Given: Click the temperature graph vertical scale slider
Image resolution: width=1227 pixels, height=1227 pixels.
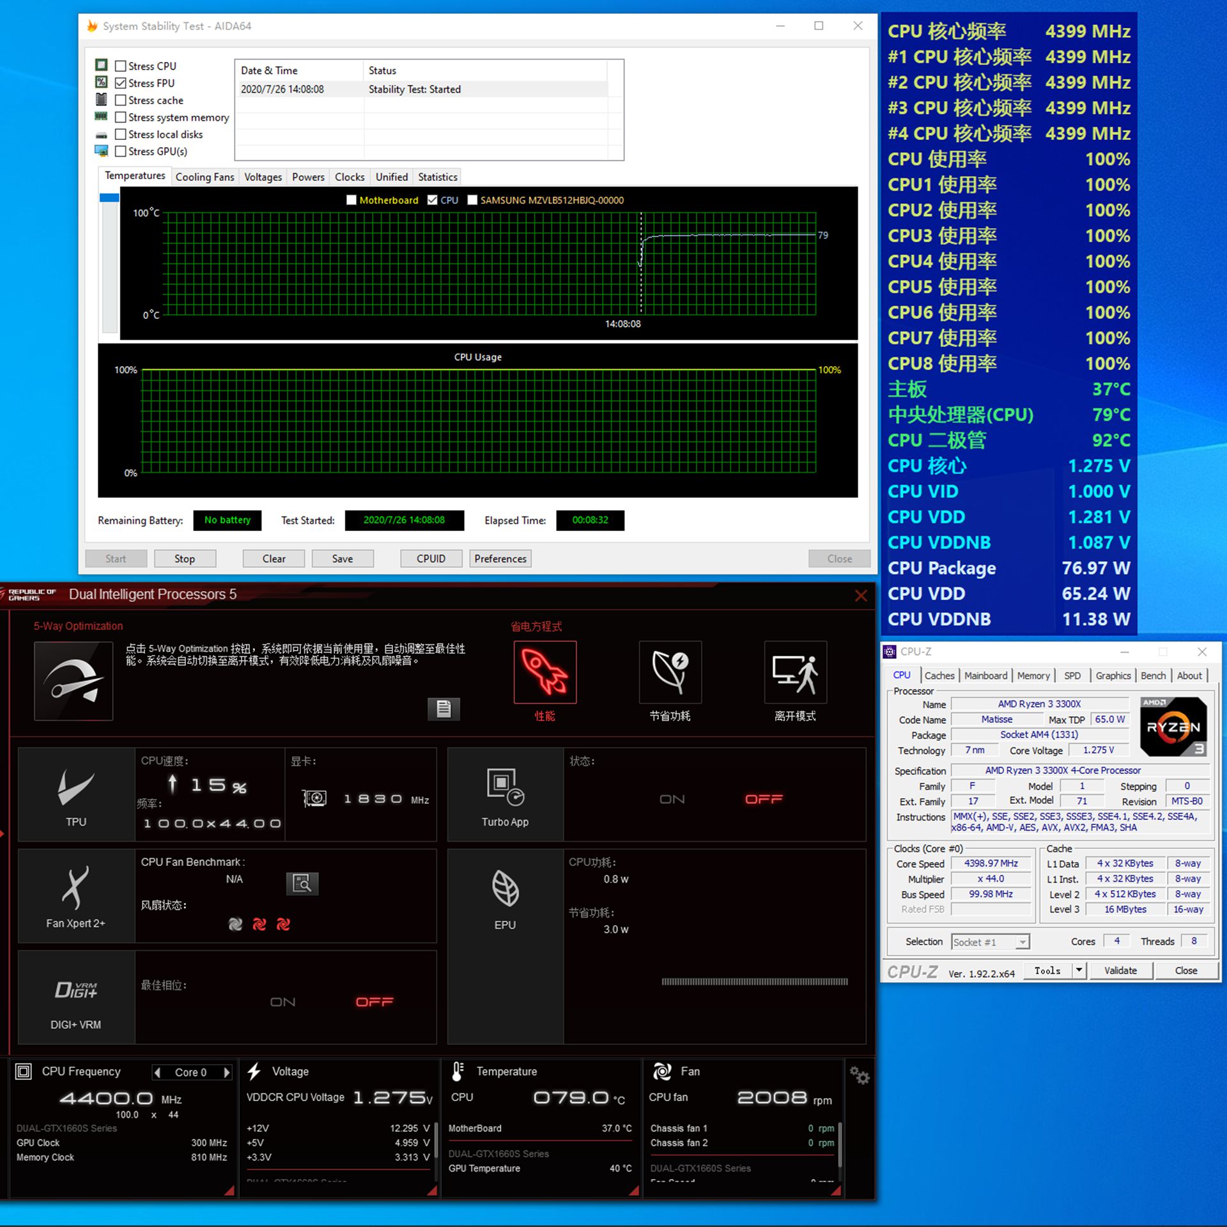Looking at the screenshot, I should coord(109,197).
